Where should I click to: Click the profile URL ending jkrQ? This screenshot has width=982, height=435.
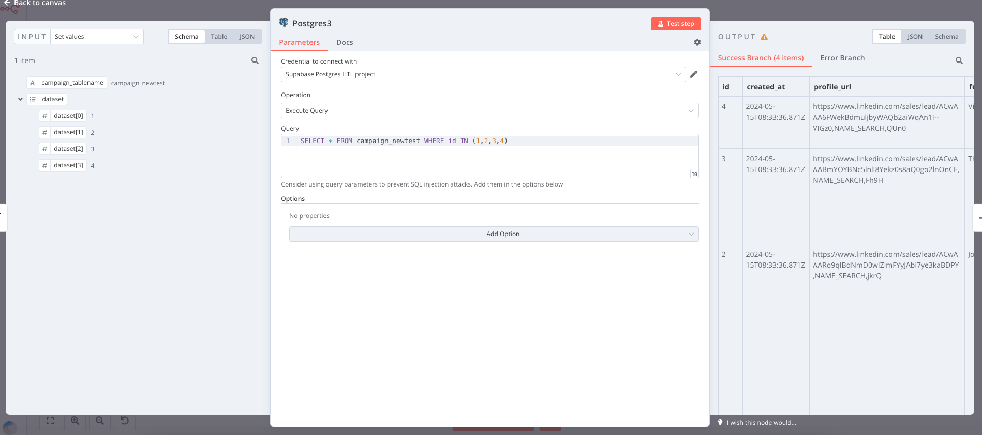(886, 265)
